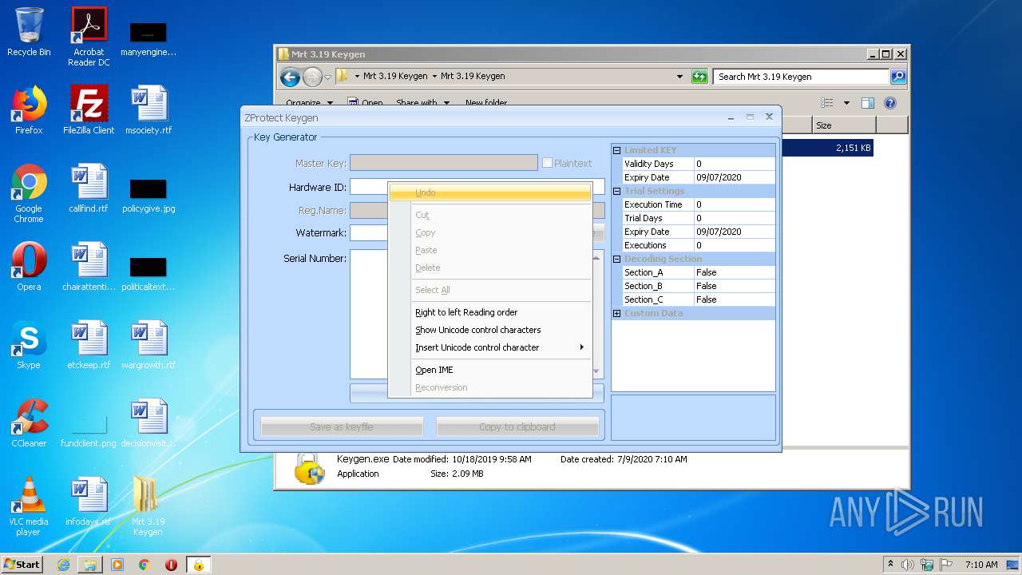
Task: Click Copy to clipboard button
Action: click(517, 426)
